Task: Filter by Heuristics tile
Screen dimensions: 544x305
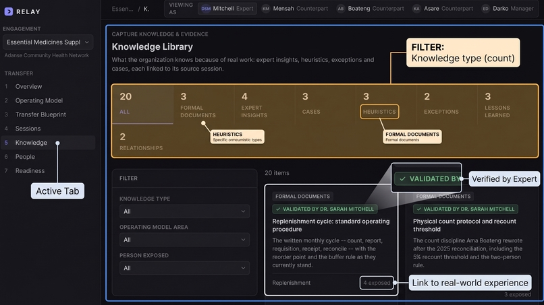Action: pos(386,104)
